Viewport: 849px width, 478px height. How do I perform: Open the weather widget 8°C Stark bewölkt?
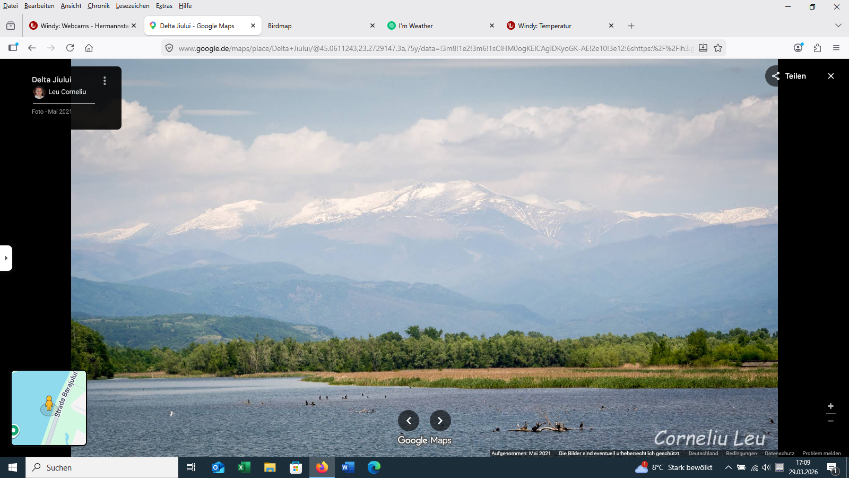click(x=674, y=467)
